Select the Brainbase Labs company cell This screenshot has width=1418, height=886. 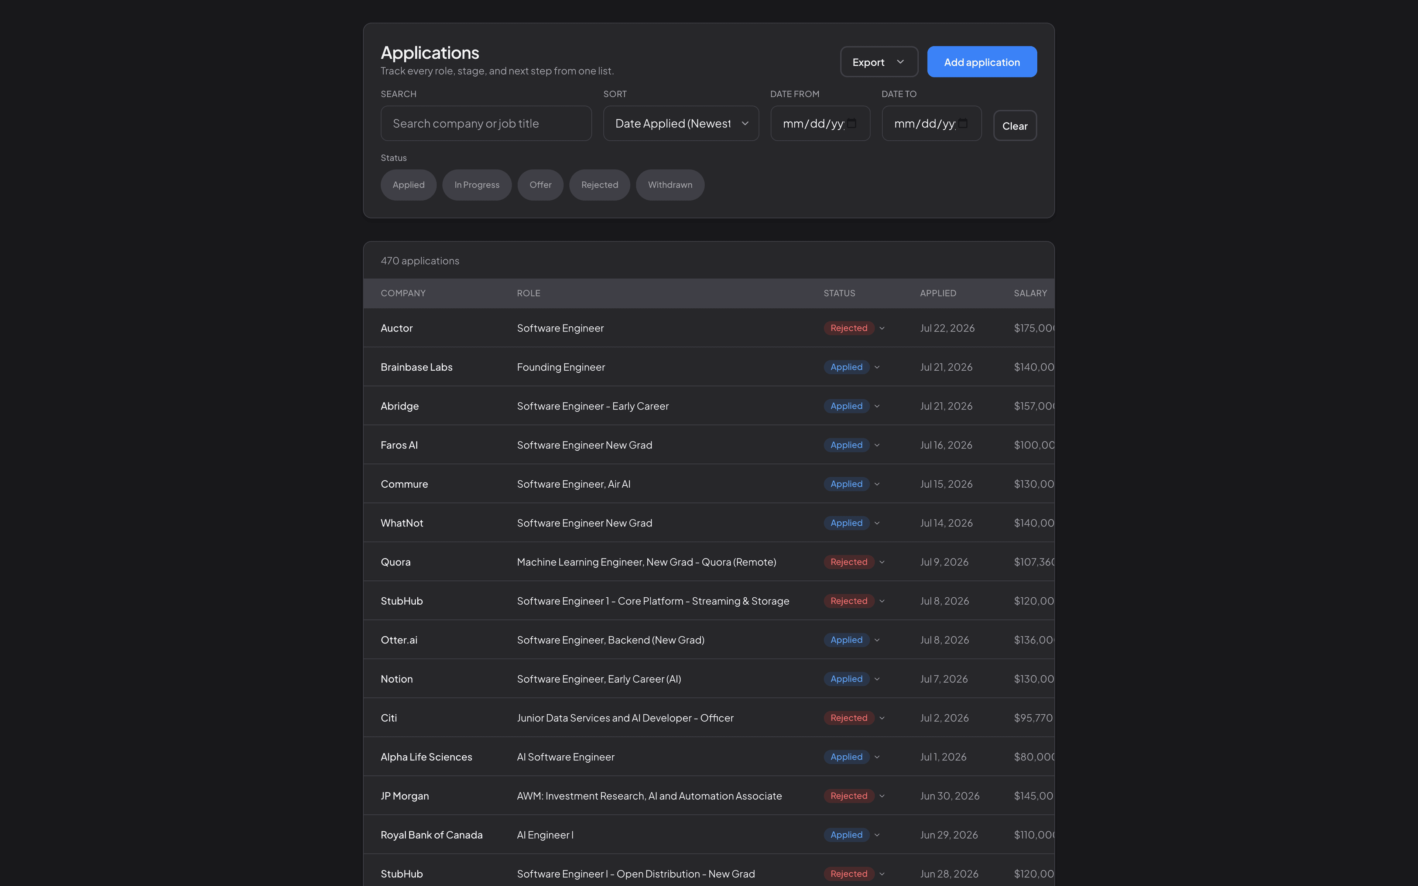[417, 367]
